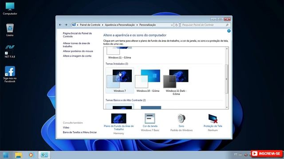
Task: Open the Sons speaker icon
Action: point(181,118)
